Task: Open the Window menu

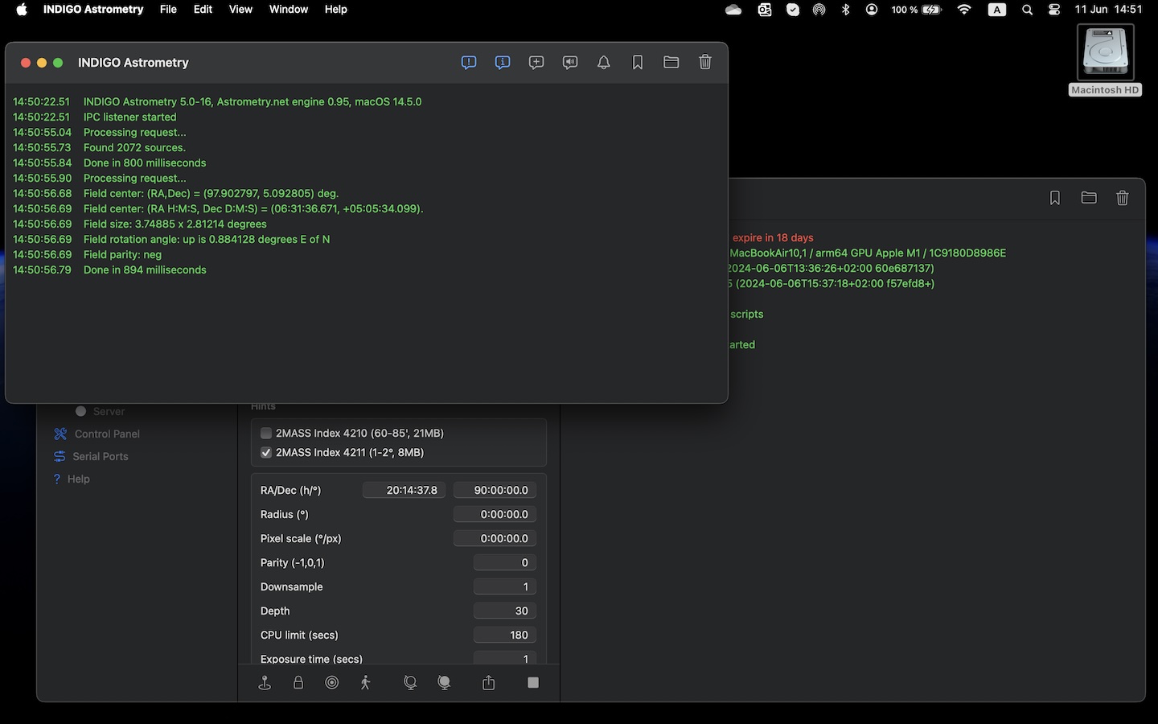Action: 289,10
